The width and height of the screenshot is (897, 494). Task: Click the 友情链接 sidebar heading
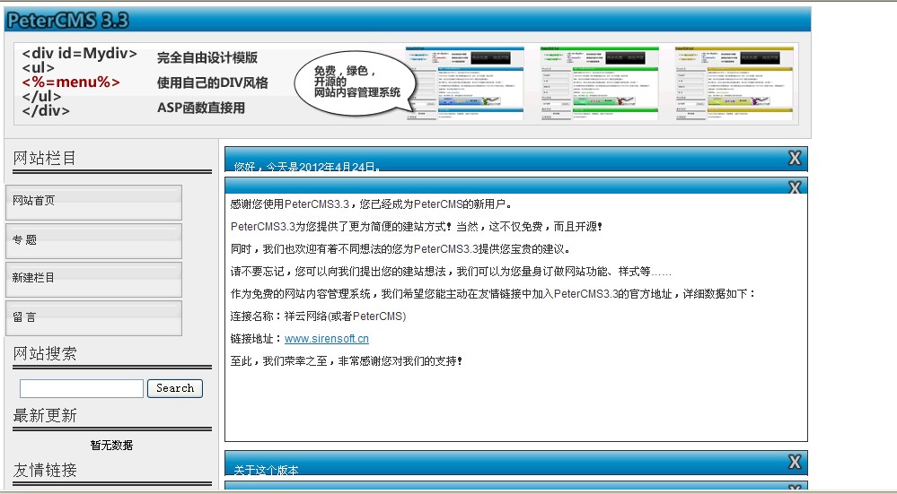45,470
